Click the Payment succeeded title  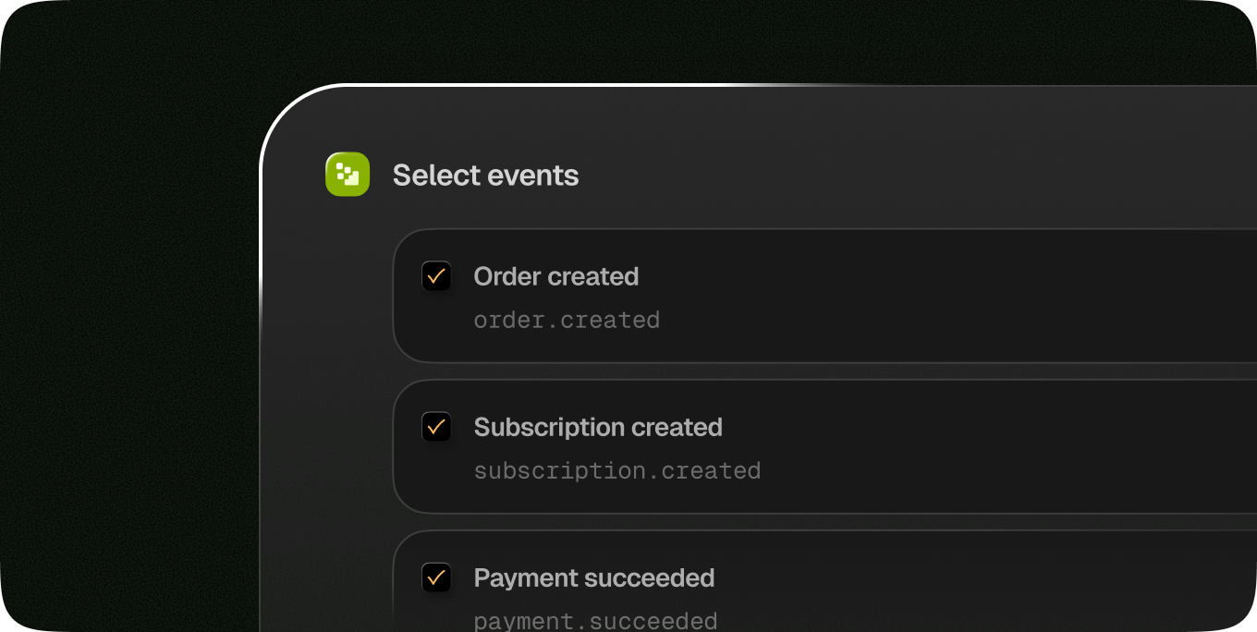[x=593, y=577]
